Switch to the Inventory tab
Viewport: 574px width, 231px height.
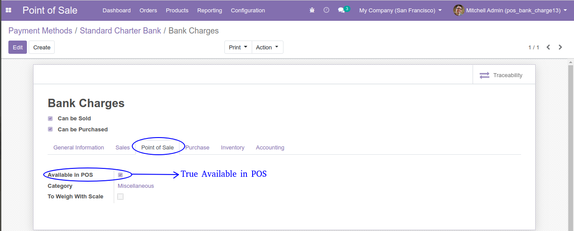tap(232, 148)
